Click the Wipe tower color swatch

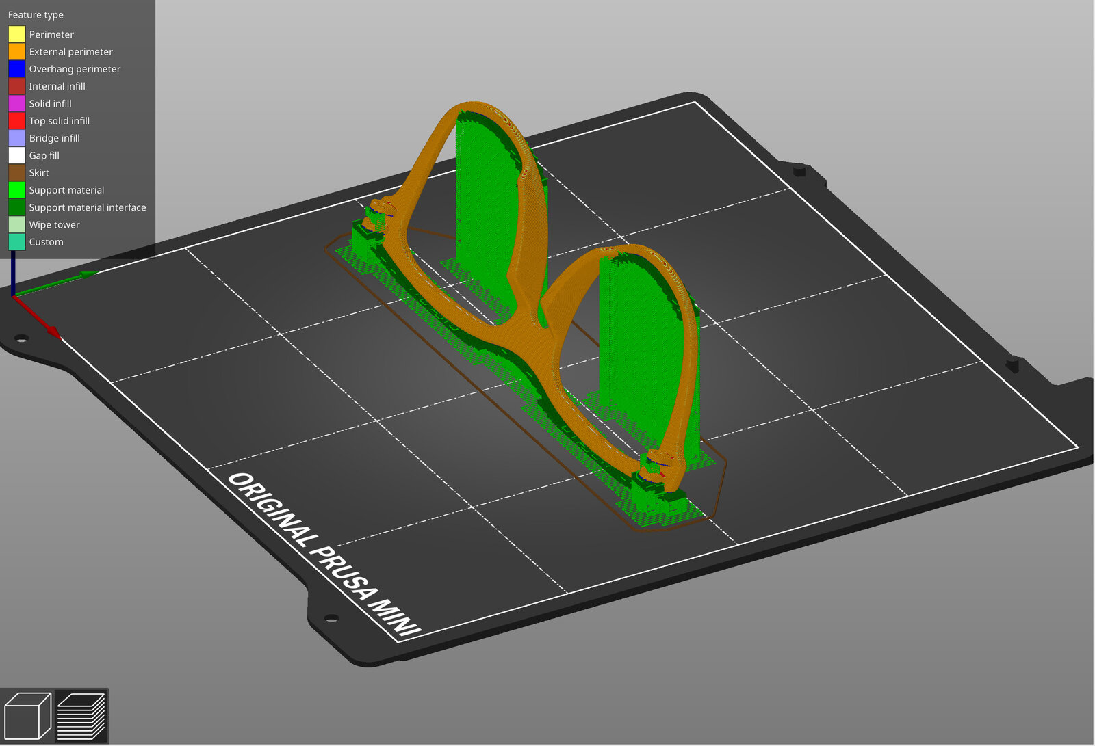click(x=17, y=224)
